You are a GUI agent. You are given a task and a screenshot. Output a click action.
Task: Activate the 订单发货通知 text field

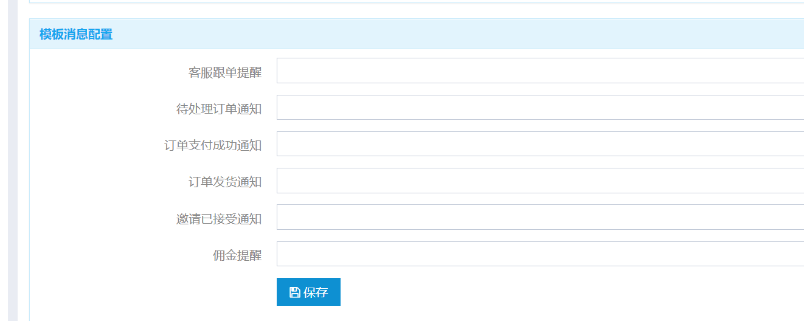[x=540, y=181]
